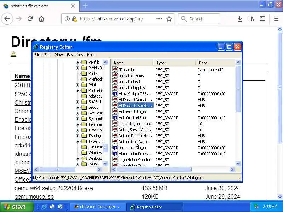Sort by Name column in file listing
Viewport: 283px width, 212px height.
[22, 76]
